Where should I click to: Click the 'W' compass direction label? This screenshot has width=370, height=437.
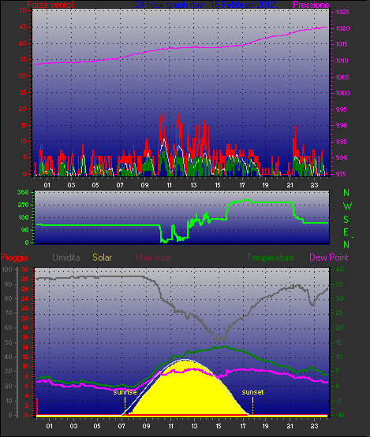pos(347,206)
